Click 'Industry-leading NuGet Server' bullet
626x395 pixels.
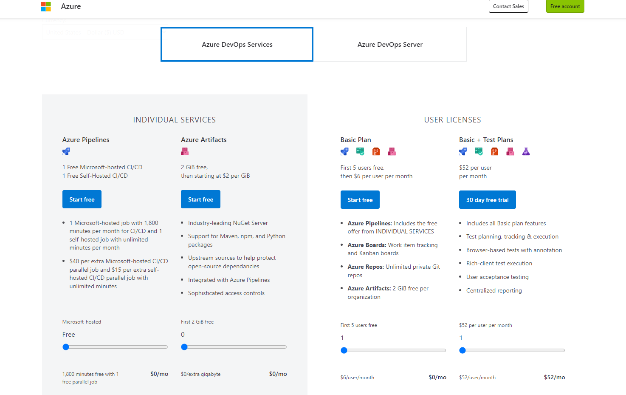(x=228, y=223)
